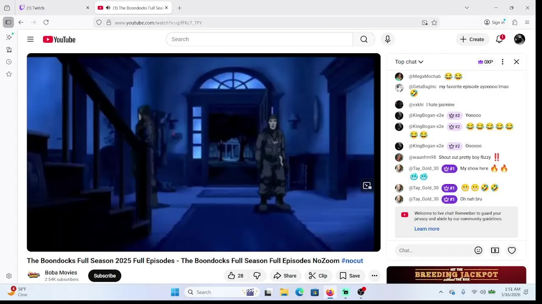Click @KingBogan-x2e on the Yooooo message
542x304 pixels.
pyautogui.click(x=426, y=115)
